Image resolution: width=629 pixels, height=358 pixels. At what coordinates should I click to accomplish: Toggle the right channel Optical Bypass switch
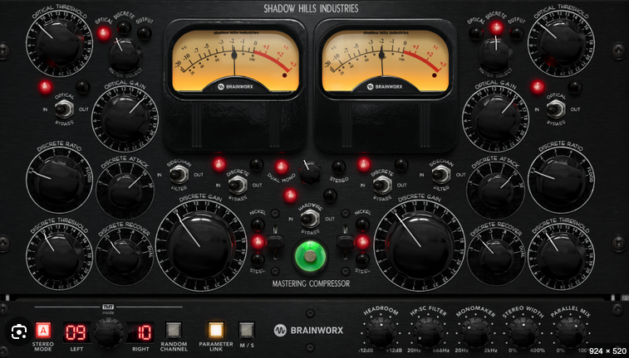(556, 109)
